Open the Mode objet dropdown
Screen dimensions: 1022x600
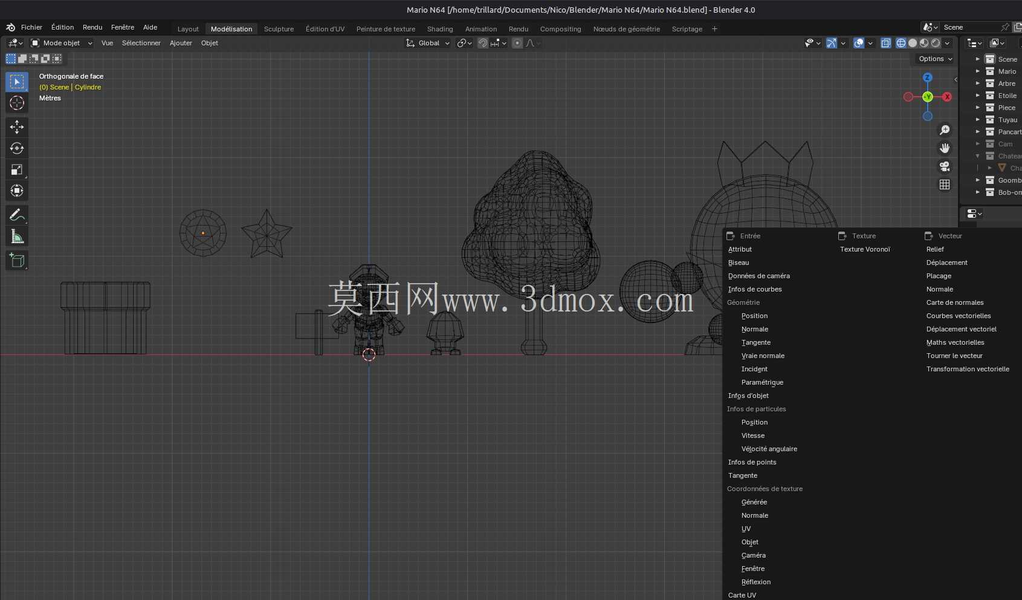(x=62, y=43)
